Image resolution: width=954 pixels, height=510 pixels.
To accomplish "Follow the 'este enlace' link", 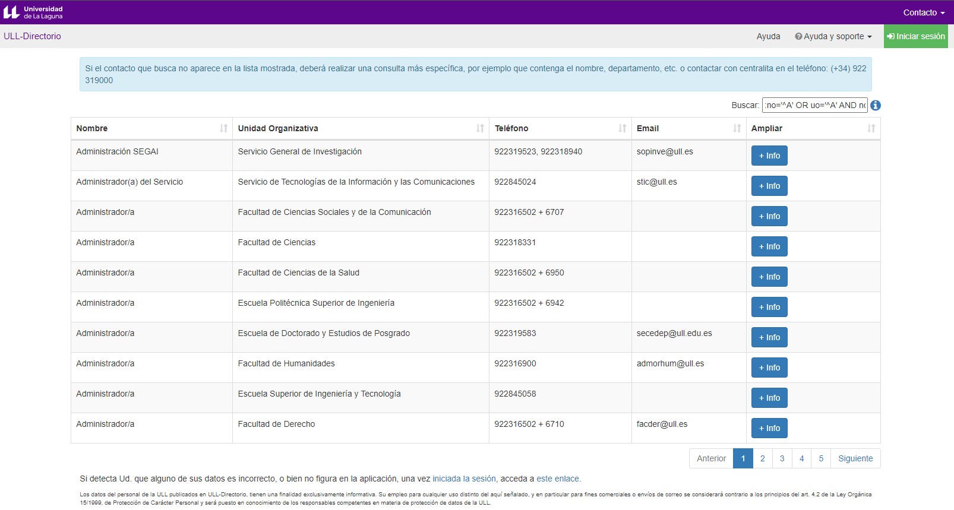I will coord(558,479).
